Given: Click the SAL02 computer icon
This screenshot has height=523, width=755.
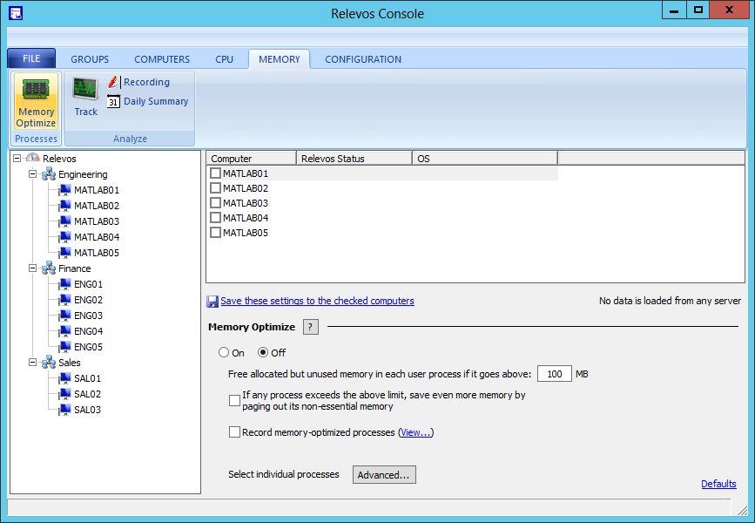Looking at the screenshot, I should [x=64, y=393].
